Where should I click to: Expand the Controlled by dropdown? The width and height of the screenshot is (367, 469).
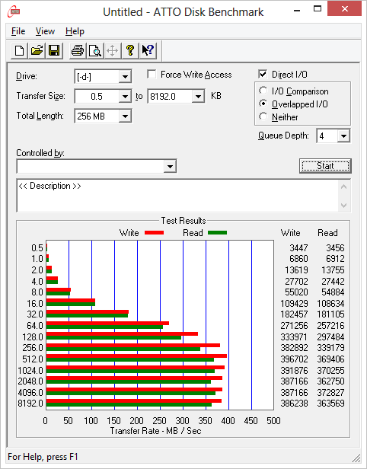tap(170, 166)
